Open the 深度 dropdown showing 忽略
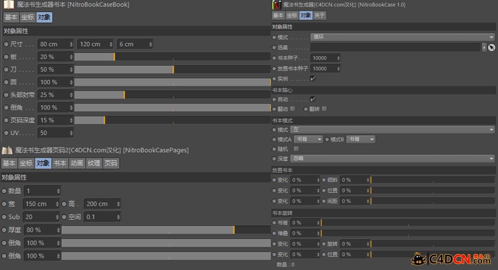This screenshot has height=270, width=498. point(393,158)
